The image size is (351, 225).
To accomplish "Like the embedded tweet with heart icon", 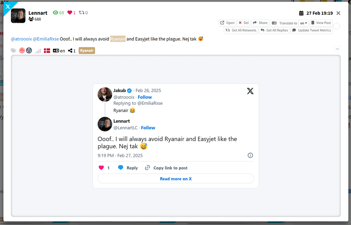I will coord(101,168).
